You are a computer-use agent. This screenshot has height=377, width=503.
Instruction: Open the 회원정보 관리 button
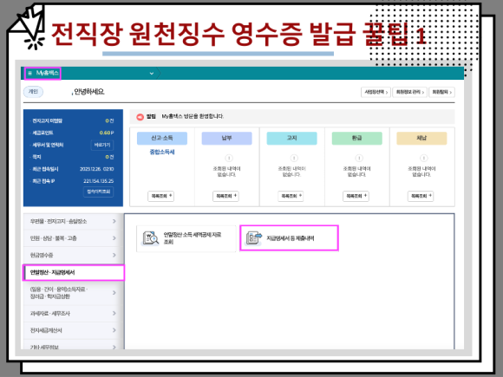(x=409, y=93)
